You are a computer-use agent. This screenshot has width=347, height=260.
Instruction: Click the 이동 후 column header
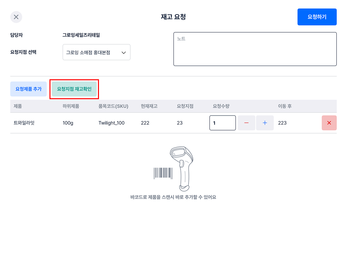click(285, 106)
